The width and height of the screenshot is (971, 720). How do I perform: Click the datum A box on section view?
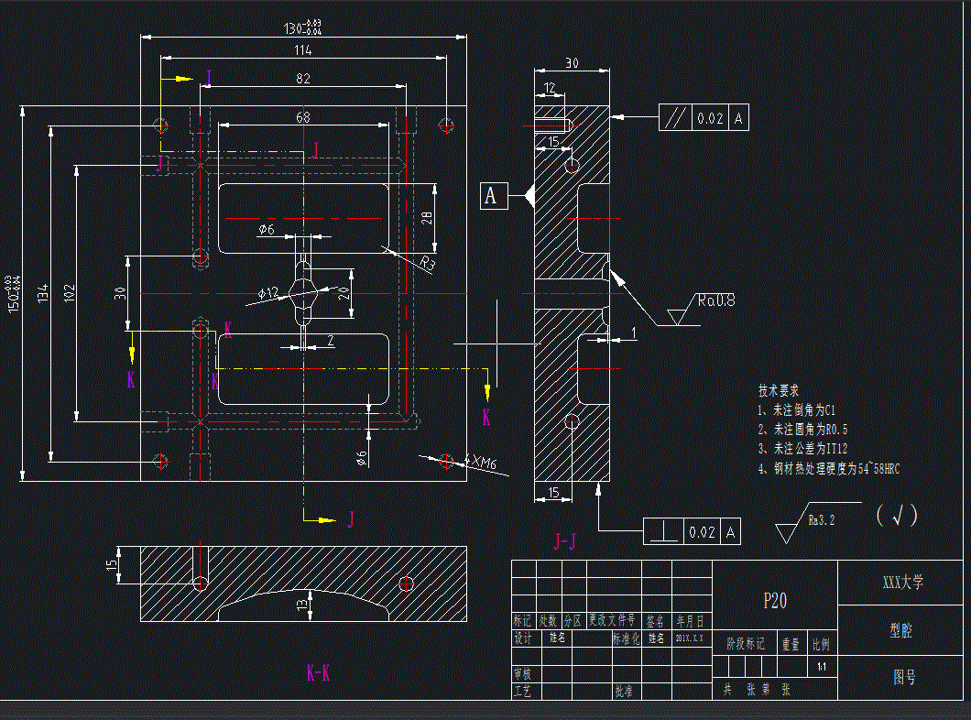coord(494,196)
